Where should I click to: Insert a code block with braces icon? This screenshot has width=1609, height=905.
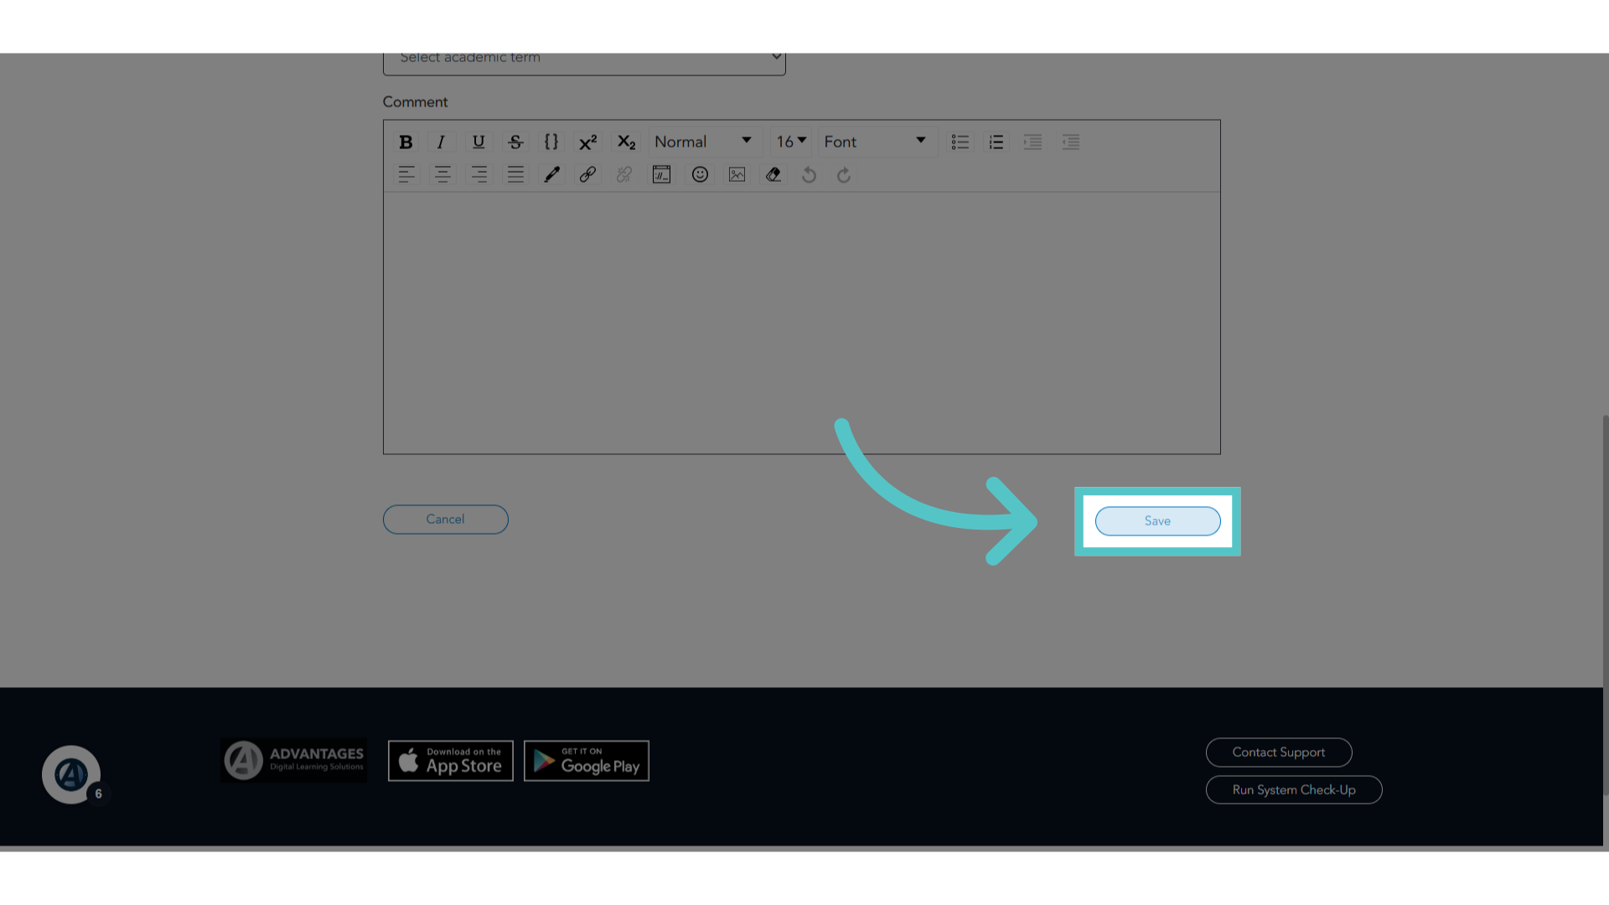(x=551, y=142)
